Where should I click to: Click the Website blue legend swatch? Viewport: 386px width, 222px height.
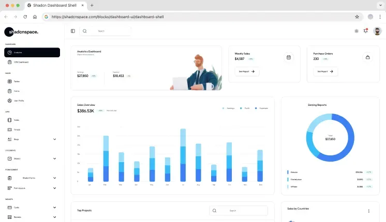pos(287,172)
